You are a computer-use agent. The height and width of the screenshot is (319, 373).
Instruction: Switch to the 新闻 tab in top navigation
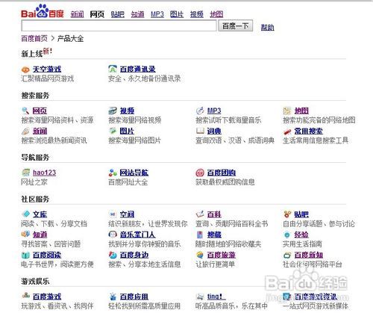[x=77, y=14]
